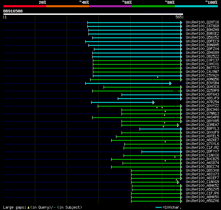This screenshot has width=221, height=210.
Task: Select label UniRef100_A8HK52
Action: (x=202, y=186)
